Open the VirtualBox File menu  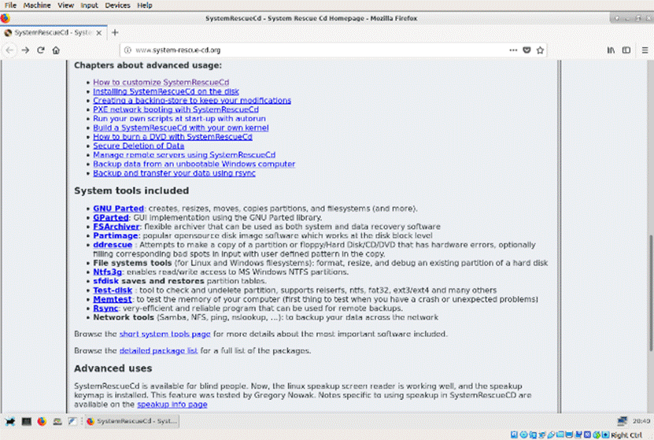10,6
